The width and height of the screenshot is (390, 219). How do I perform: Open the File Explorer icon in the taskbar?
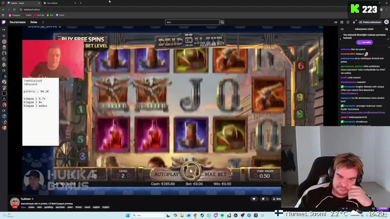(182, 215)
